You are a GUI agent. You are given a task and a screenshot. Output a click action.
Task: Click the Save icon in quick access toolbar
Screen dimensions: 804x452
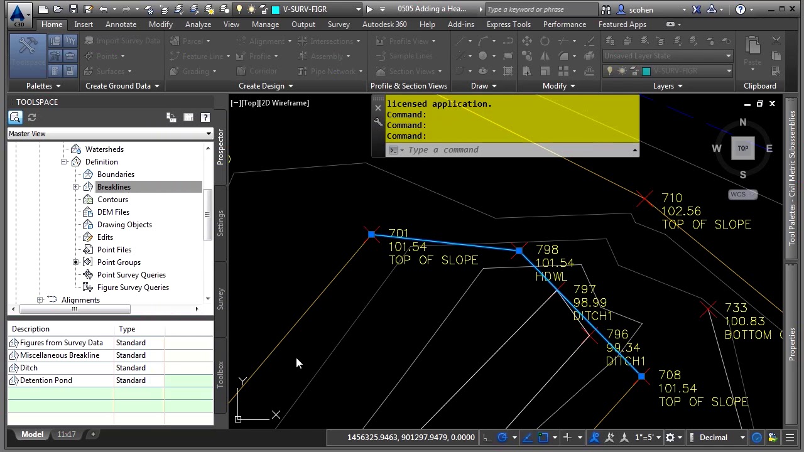click(x=73, y=9)
